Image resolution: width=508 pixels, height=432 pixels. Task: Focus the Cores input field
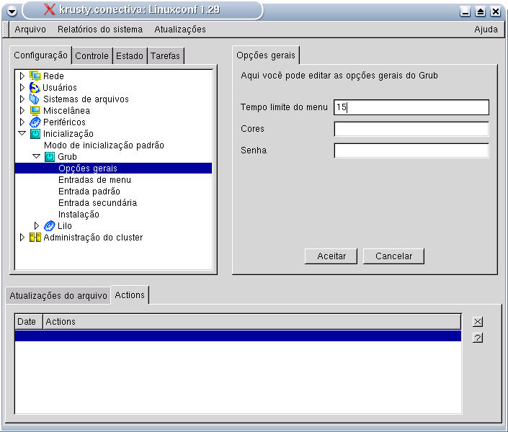(411, 129)
